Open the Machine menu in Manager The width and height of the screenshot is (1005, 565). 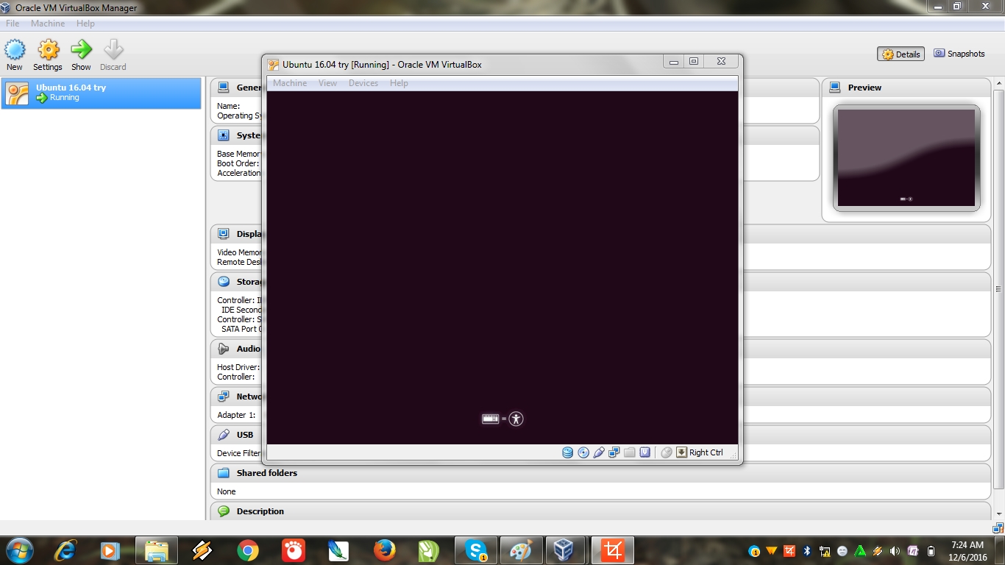coord(48,24)
